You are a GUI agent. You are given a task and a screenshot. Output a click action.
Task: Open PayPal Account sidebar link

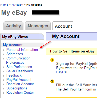(x=19, y=80)
